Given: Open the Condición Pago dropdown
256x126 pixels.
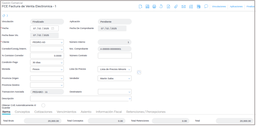Looking at the screenshot, I should pyautogui.click(x=62, y=62).
